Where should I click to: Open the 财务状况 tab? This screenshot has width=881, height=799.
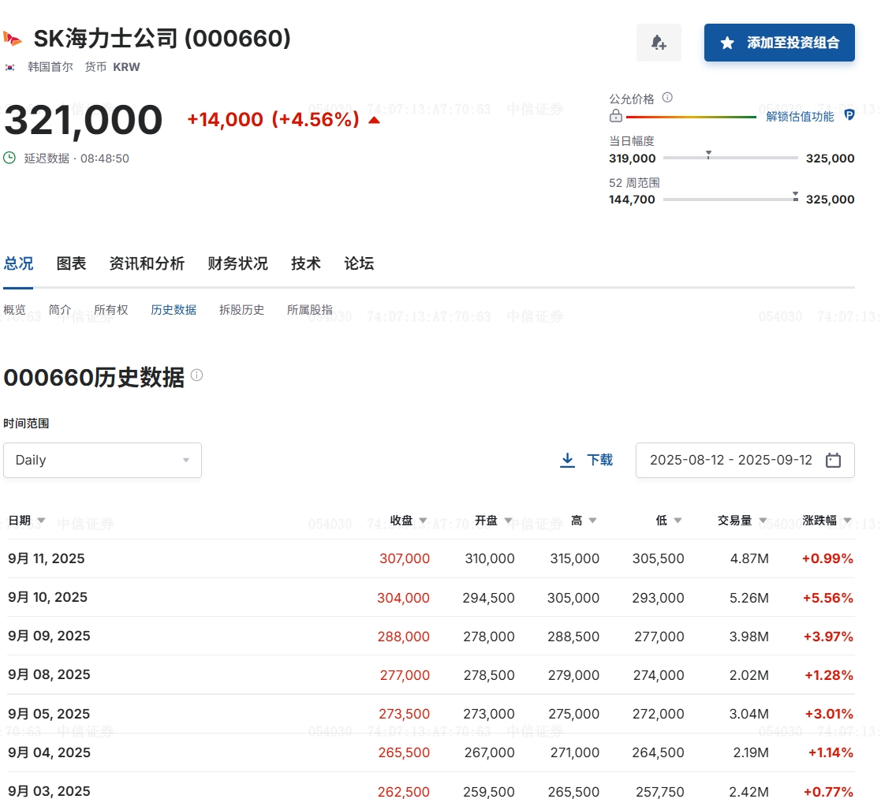click(x=237, y=263)
